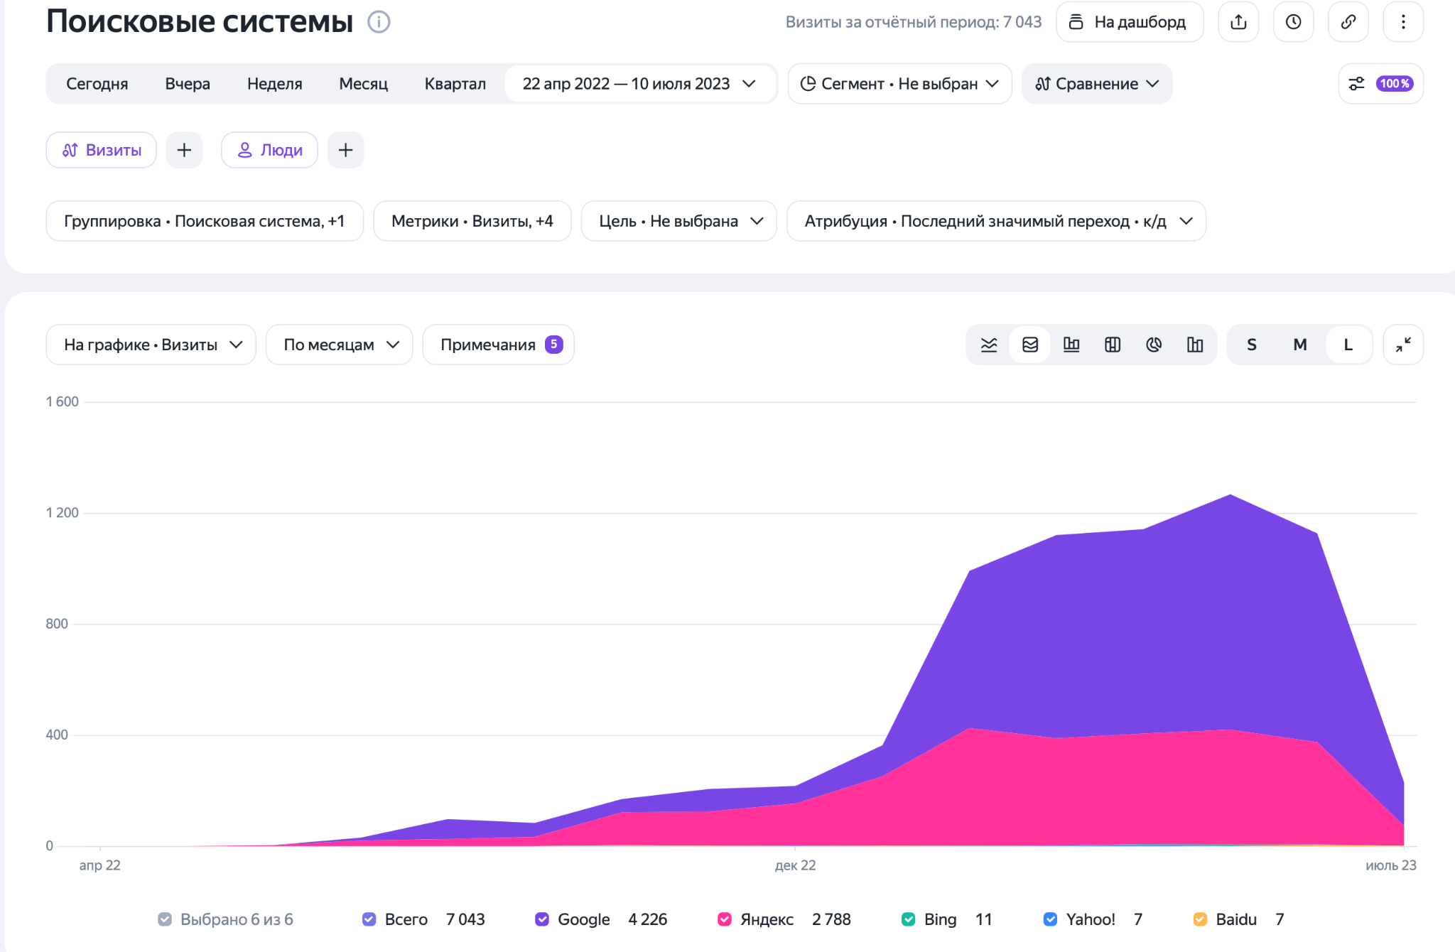Uncheck the Yahoo! series checkbox
1455x952 pixels.
tap(1050, 919)
